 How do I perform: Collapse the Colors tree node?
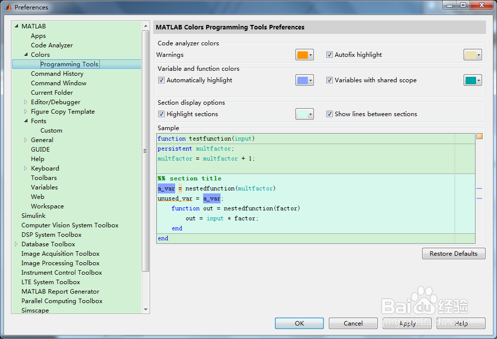point(26,54)
